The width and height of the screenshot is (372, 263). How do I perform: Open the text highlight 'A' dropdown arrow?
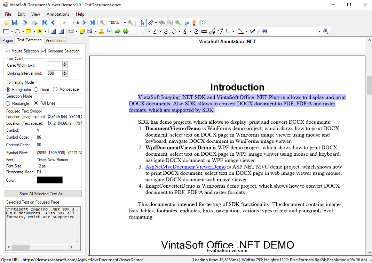(45, 32)
